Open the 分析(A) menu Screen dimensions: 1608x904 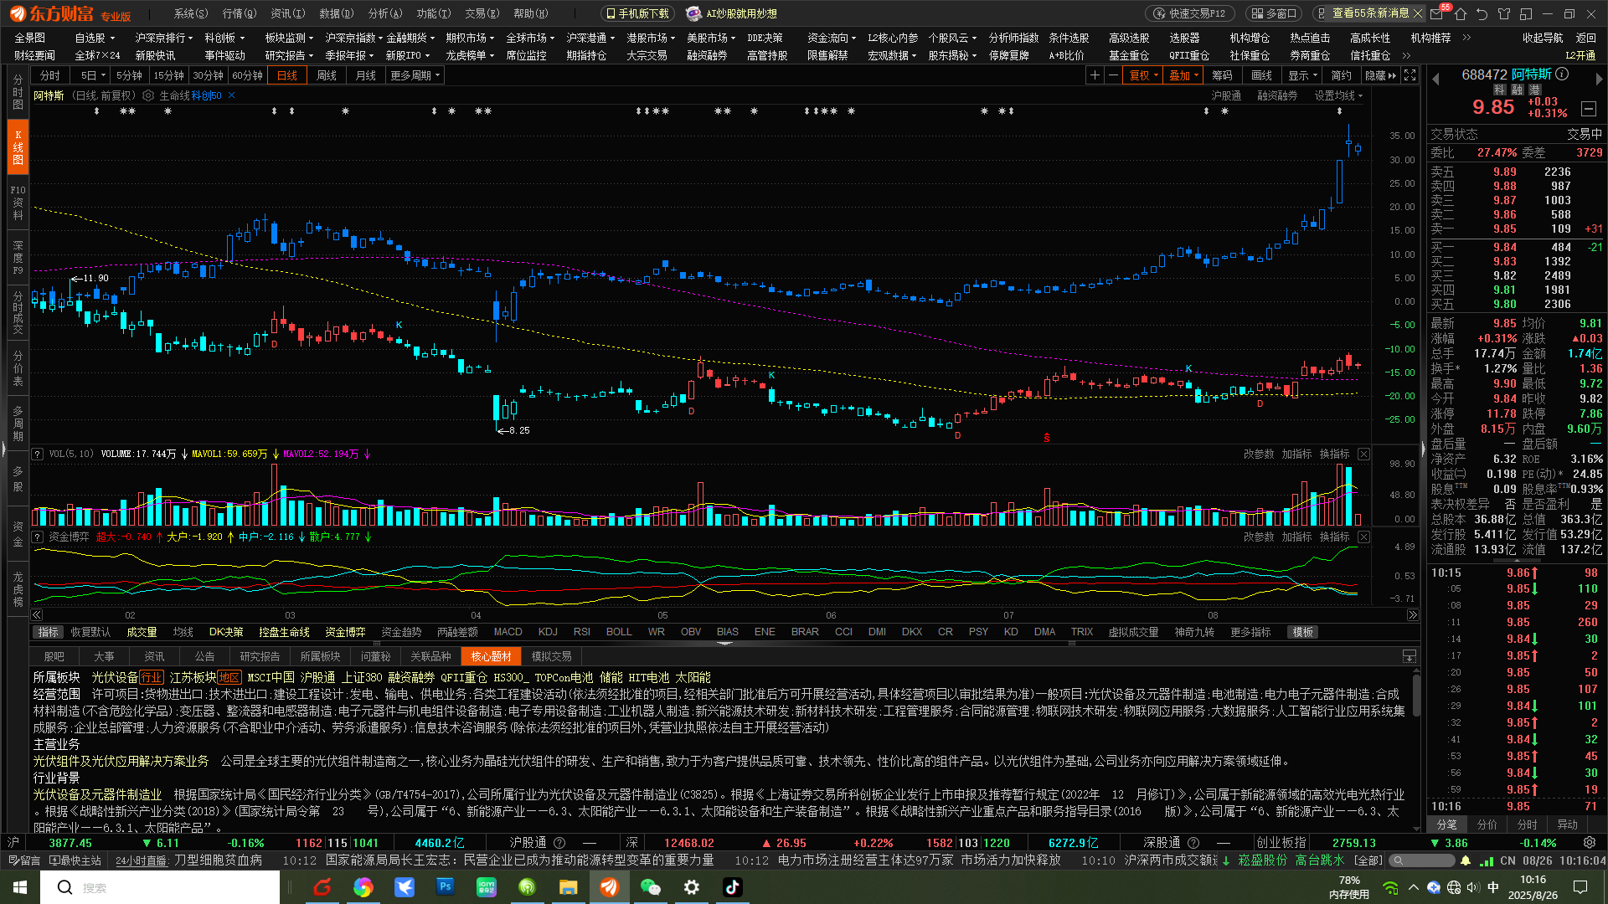pos(385,13)
